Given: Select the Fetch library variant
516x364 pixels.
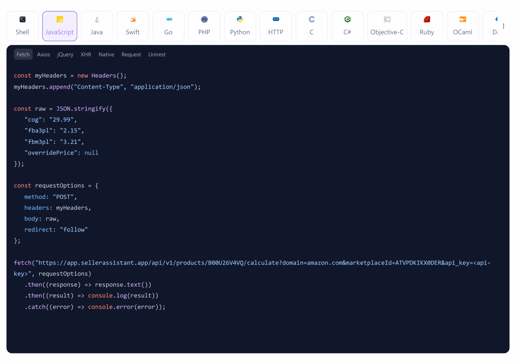Looking at the screenshot, I should pyautogui.click(x=23, y=54).
